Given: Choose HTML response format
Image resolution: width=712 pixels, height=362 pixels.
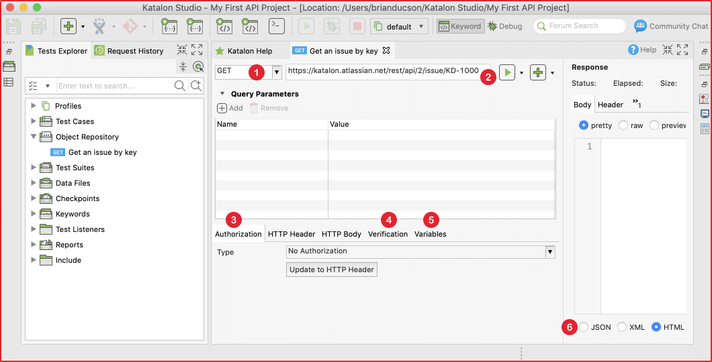Looking at the screenshot, I should [656, 327].
